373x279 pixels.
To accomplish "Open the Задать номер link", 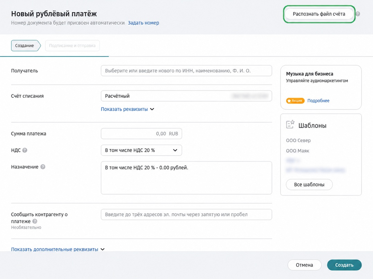I will [x=143, y=23].
